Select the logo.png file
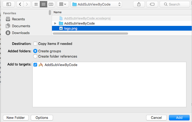This screenshot has height=122, width=192. coord(122,29)
